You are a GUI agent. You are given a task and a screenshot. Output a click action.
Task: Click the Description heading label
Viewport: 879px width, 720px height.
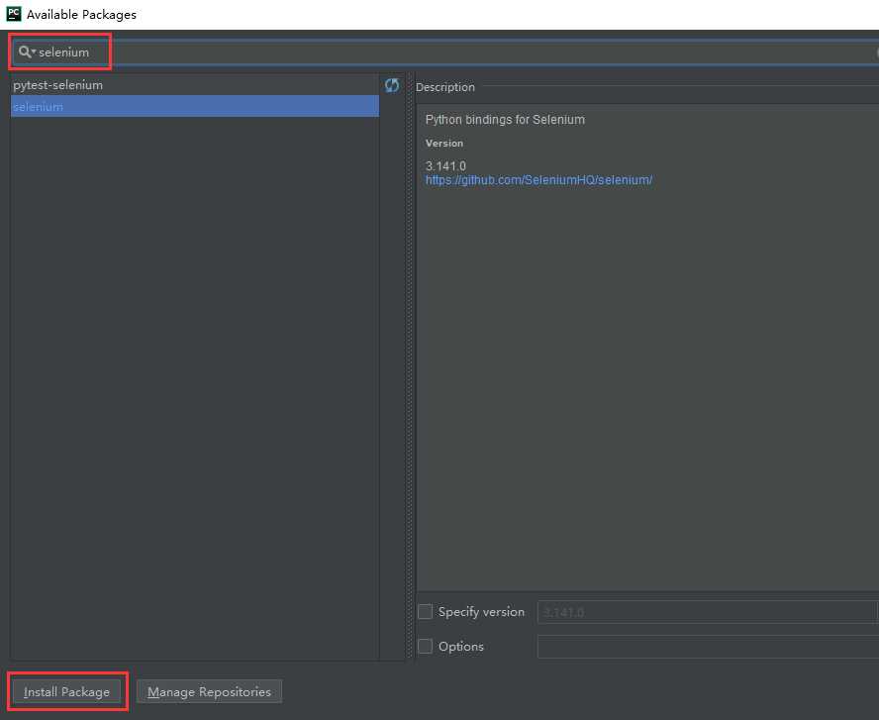(445, 87)
